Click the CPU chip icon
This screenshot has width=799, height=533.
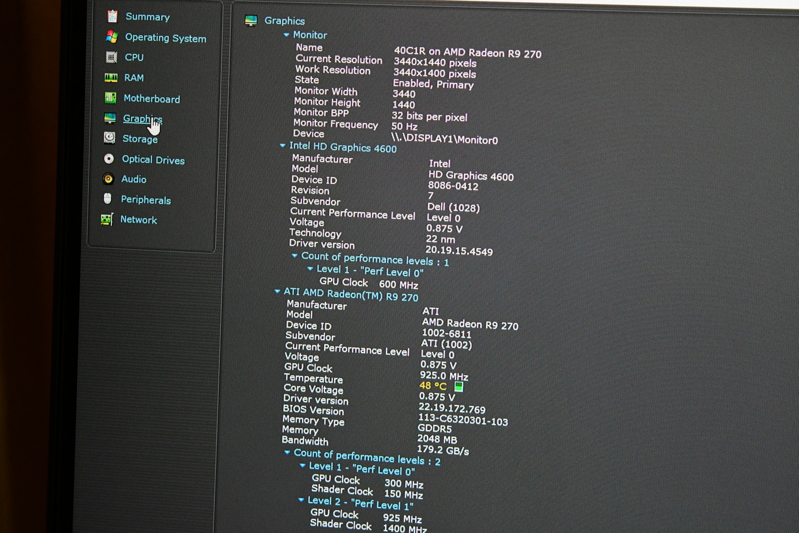[111, 57]
